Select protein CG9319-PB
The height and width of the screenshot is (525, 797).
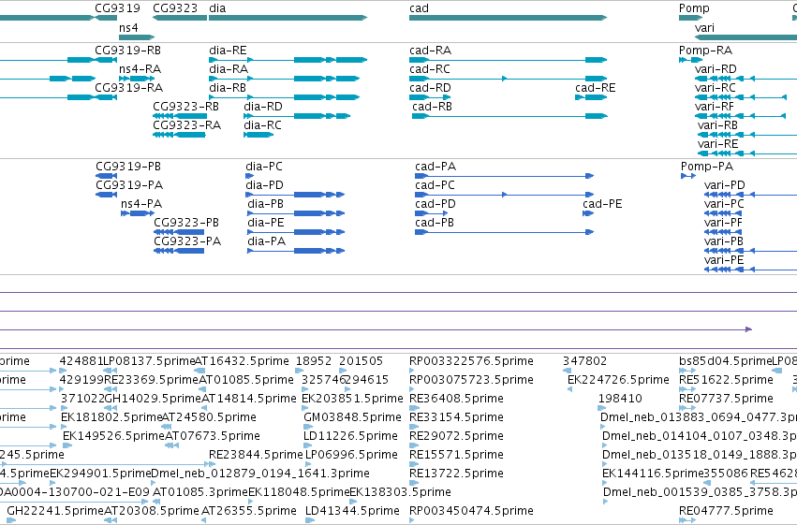click(x=128, y=167)
